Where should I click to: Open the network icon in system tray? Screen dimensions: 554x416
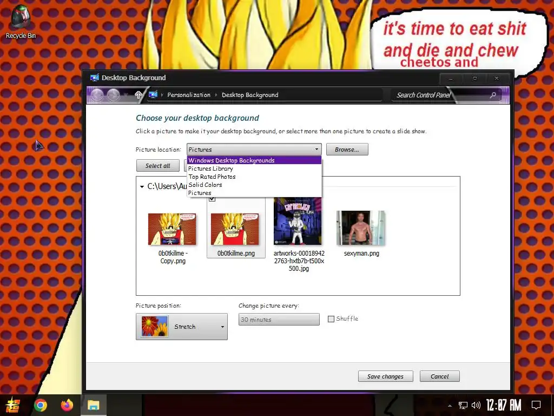click(463, 405)
